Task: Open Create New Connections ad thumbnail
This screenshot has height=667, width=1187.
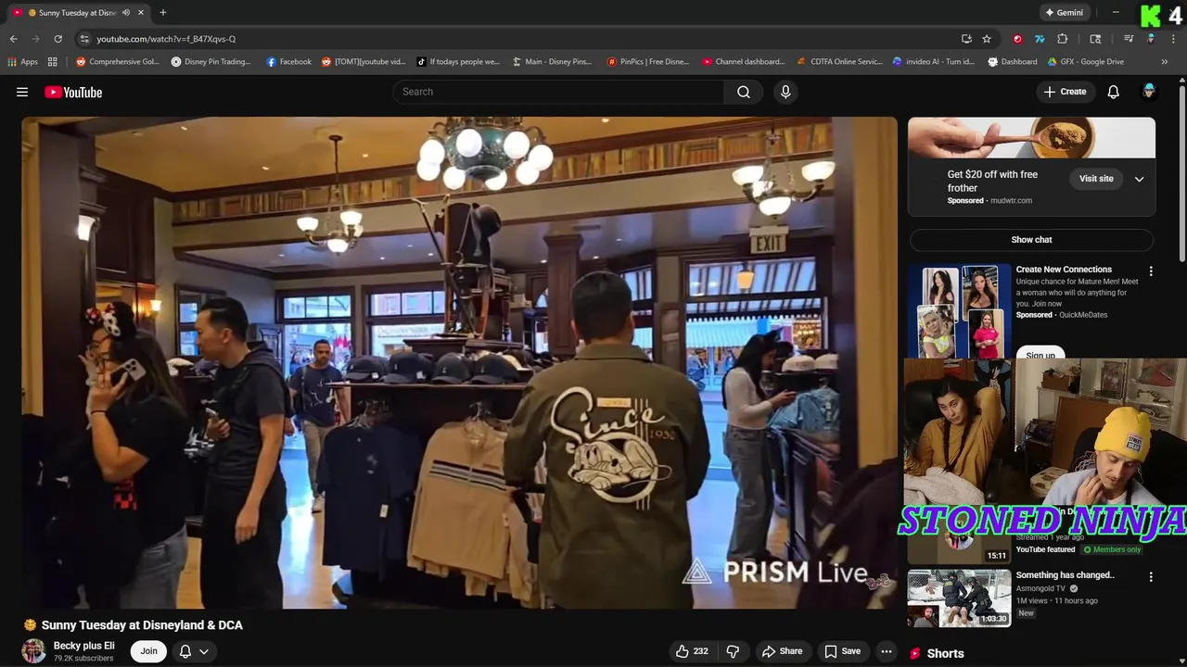Action: 959,311
